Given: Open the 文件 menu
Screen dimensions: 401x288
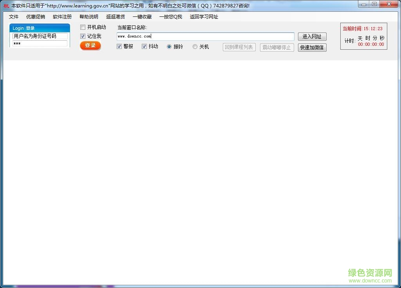Looking at the screenshot, I should (x=13, y=17).
